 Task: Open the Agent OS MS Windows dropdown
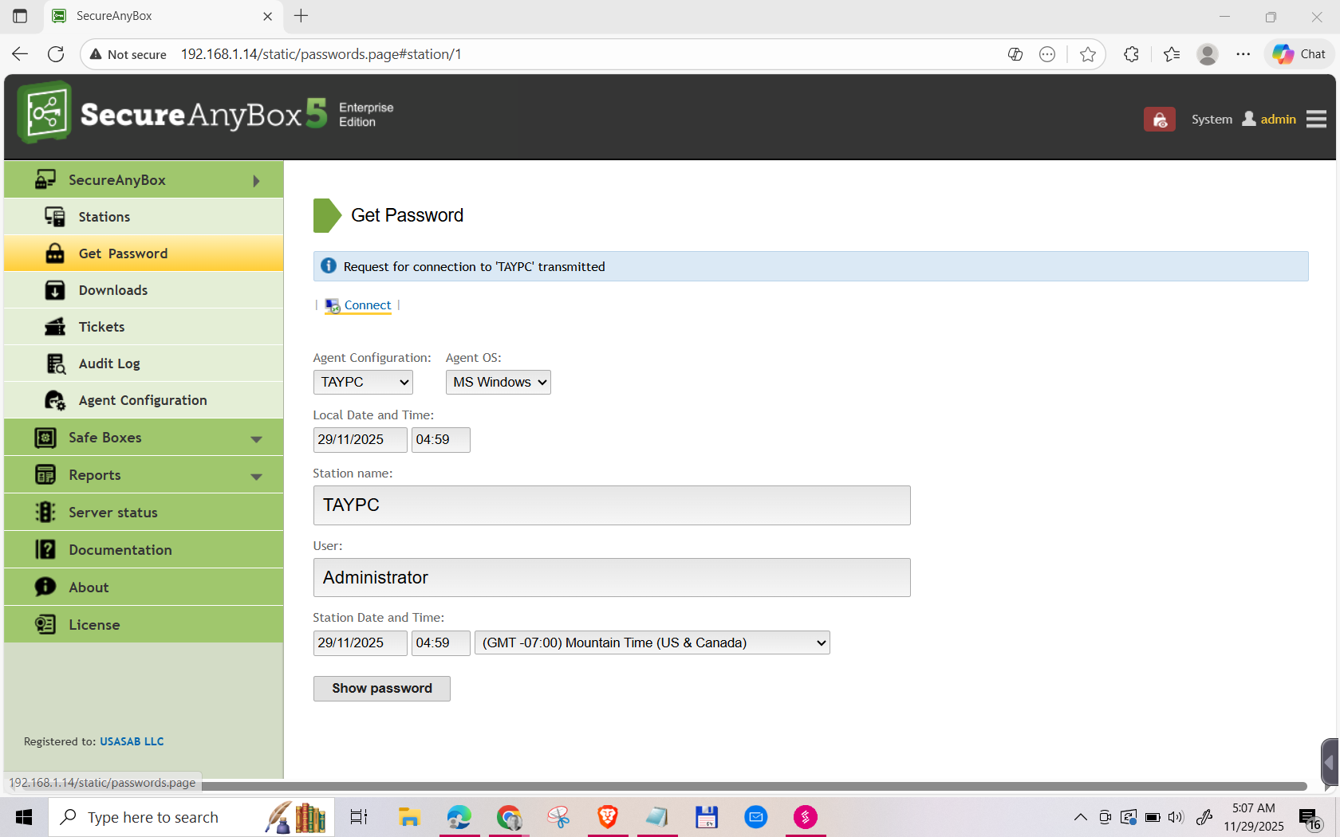(x=499, y=383)
